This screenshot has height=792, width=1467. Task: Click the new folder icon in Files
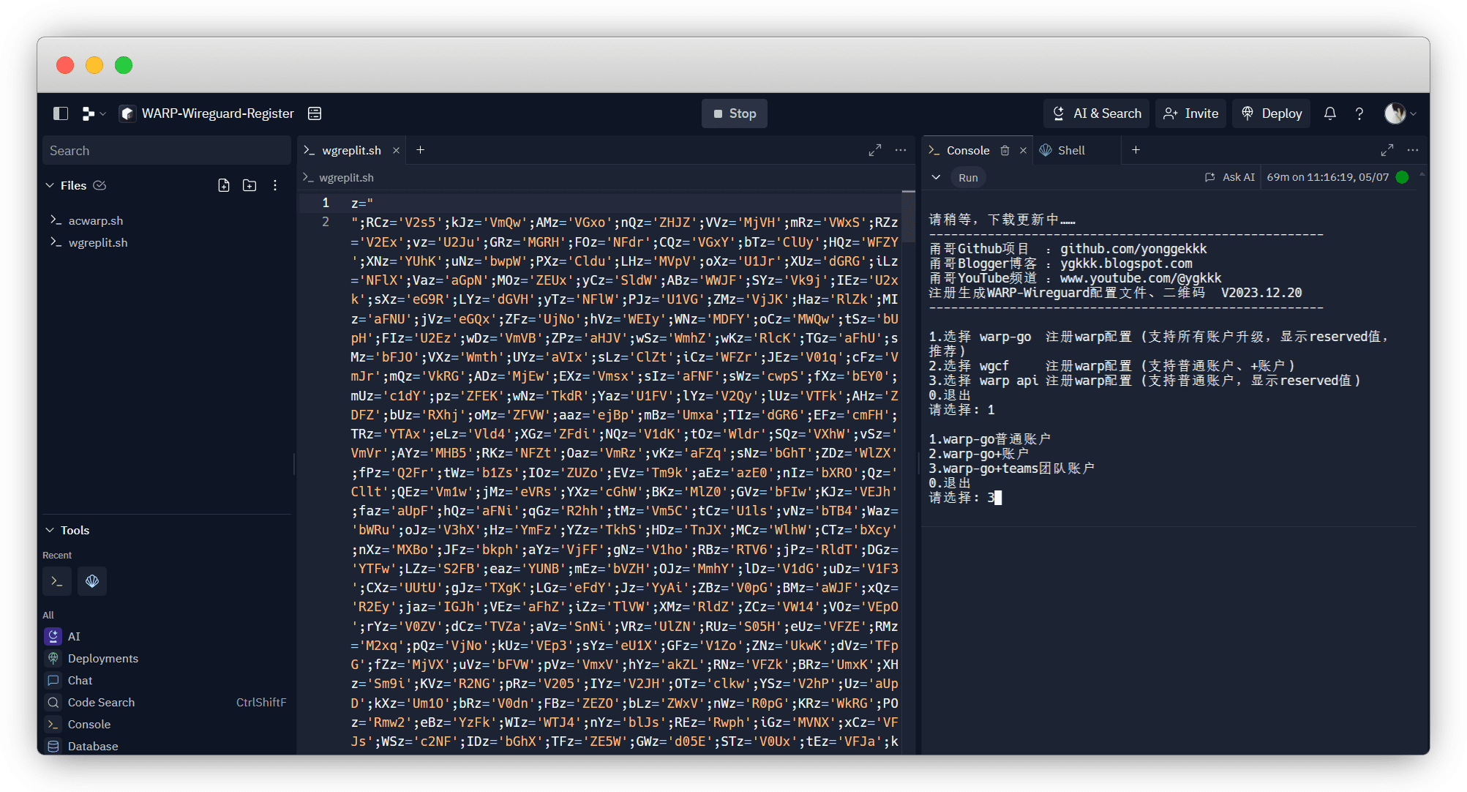pyautogui.click(x=249, y=185)
